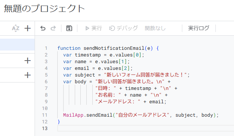This screenshot has height=136, width=234.
Task: Click the undo arrow icon
Action: pyautogui.click(x=43, y=28)
